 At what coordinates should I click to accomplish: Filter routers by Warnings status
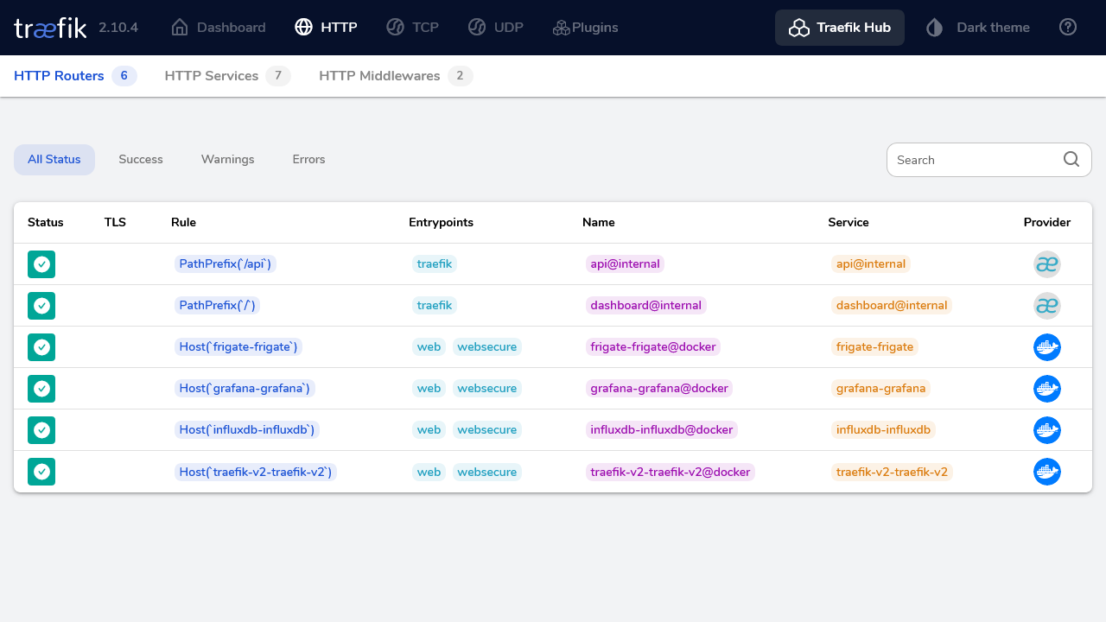[x=227, y=160]
